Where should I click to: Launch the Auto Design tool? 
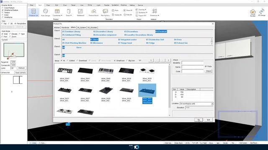coord(46,12)
